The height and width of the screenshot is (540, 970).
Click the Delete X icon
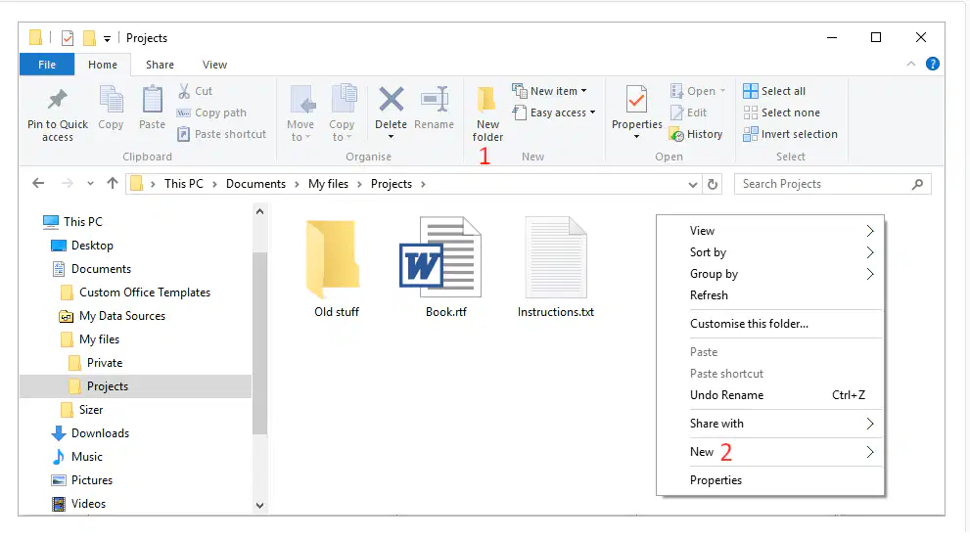click(391, 99)
